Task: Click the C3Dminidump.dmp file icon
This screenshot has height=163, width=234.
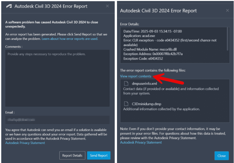Action: pos(126,104)
